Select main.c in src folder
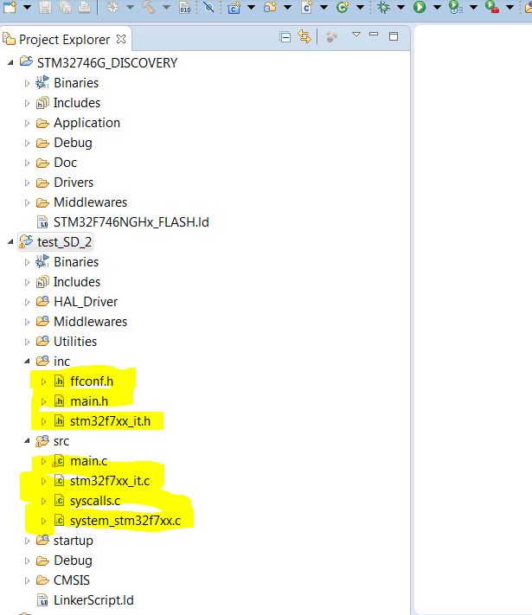This screenshot has height=615, width=532. (x=87, y=461)
